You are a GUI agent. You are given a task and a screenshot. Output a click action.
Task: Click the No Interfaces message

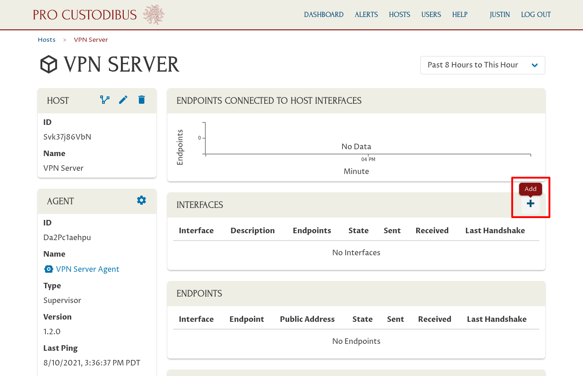click(x=356, y=253)
